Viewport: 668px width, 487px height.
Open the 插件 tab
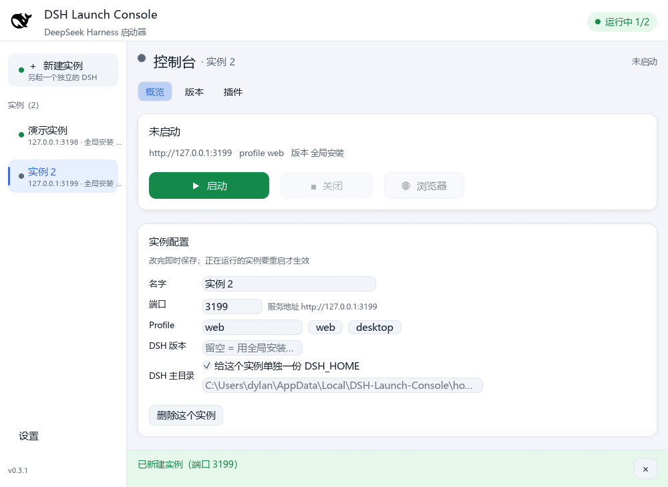(232, 92)
